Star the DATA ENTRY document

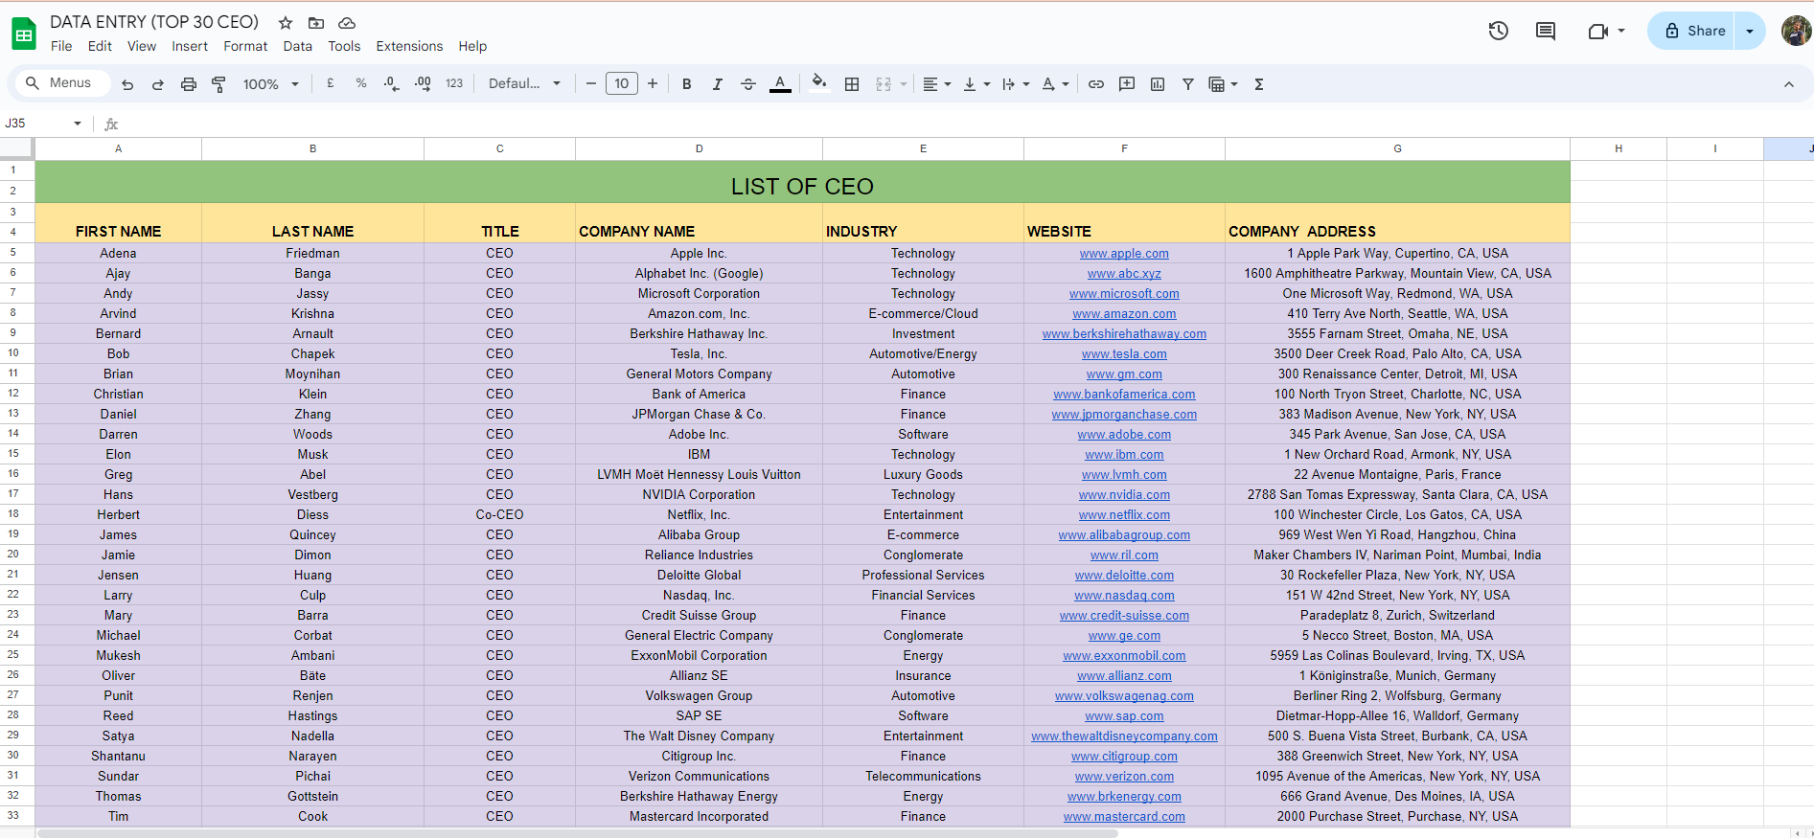pos(286,23)
